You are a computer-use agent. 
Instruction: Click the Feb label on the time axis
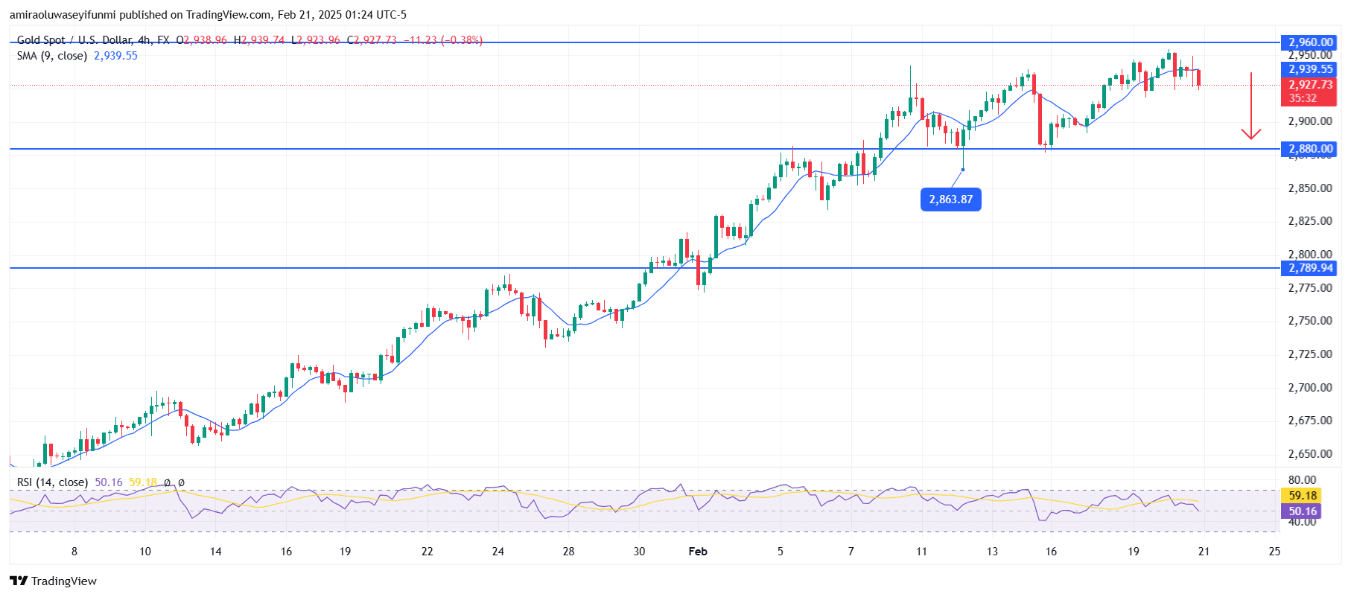pos(698,552)
